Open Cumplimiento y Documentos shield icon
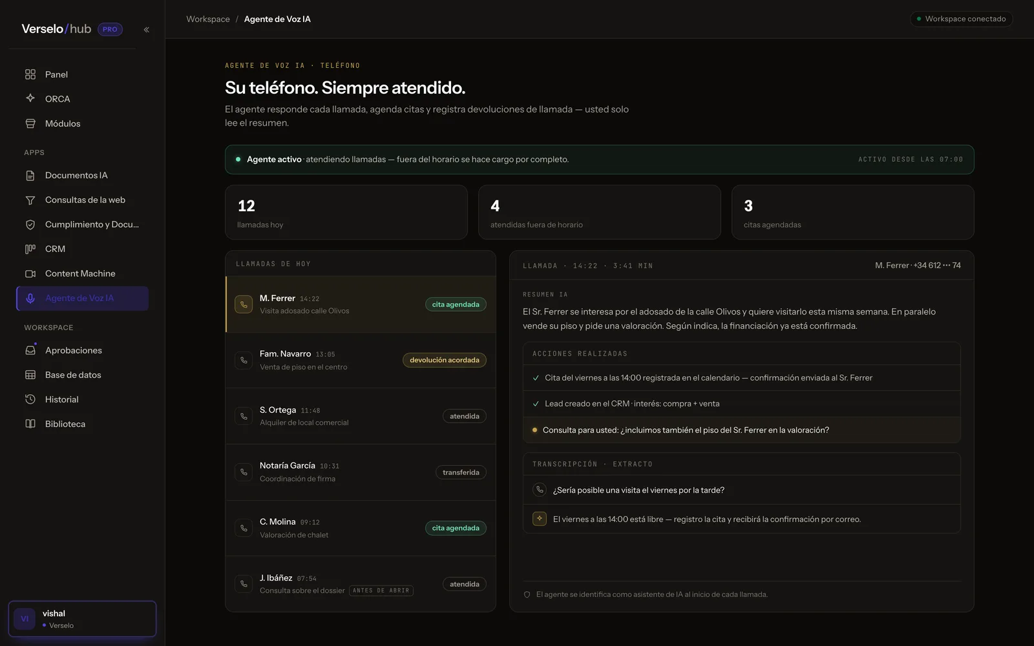The image size is (1034, 646). tap(30, 225)
